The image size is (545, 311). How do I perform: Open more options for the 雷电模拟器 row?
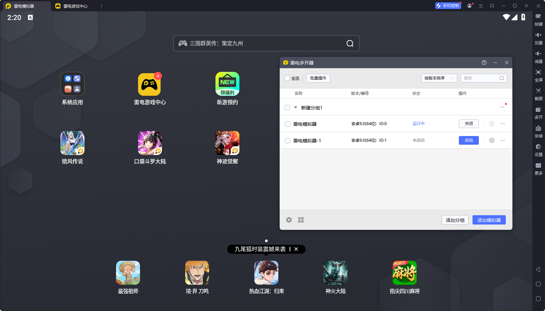[502, 124]
